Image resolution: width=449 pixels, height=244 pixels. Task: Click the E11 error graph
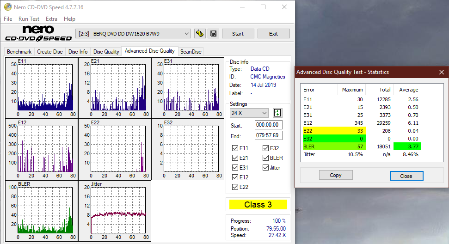(x=42, y=88)
